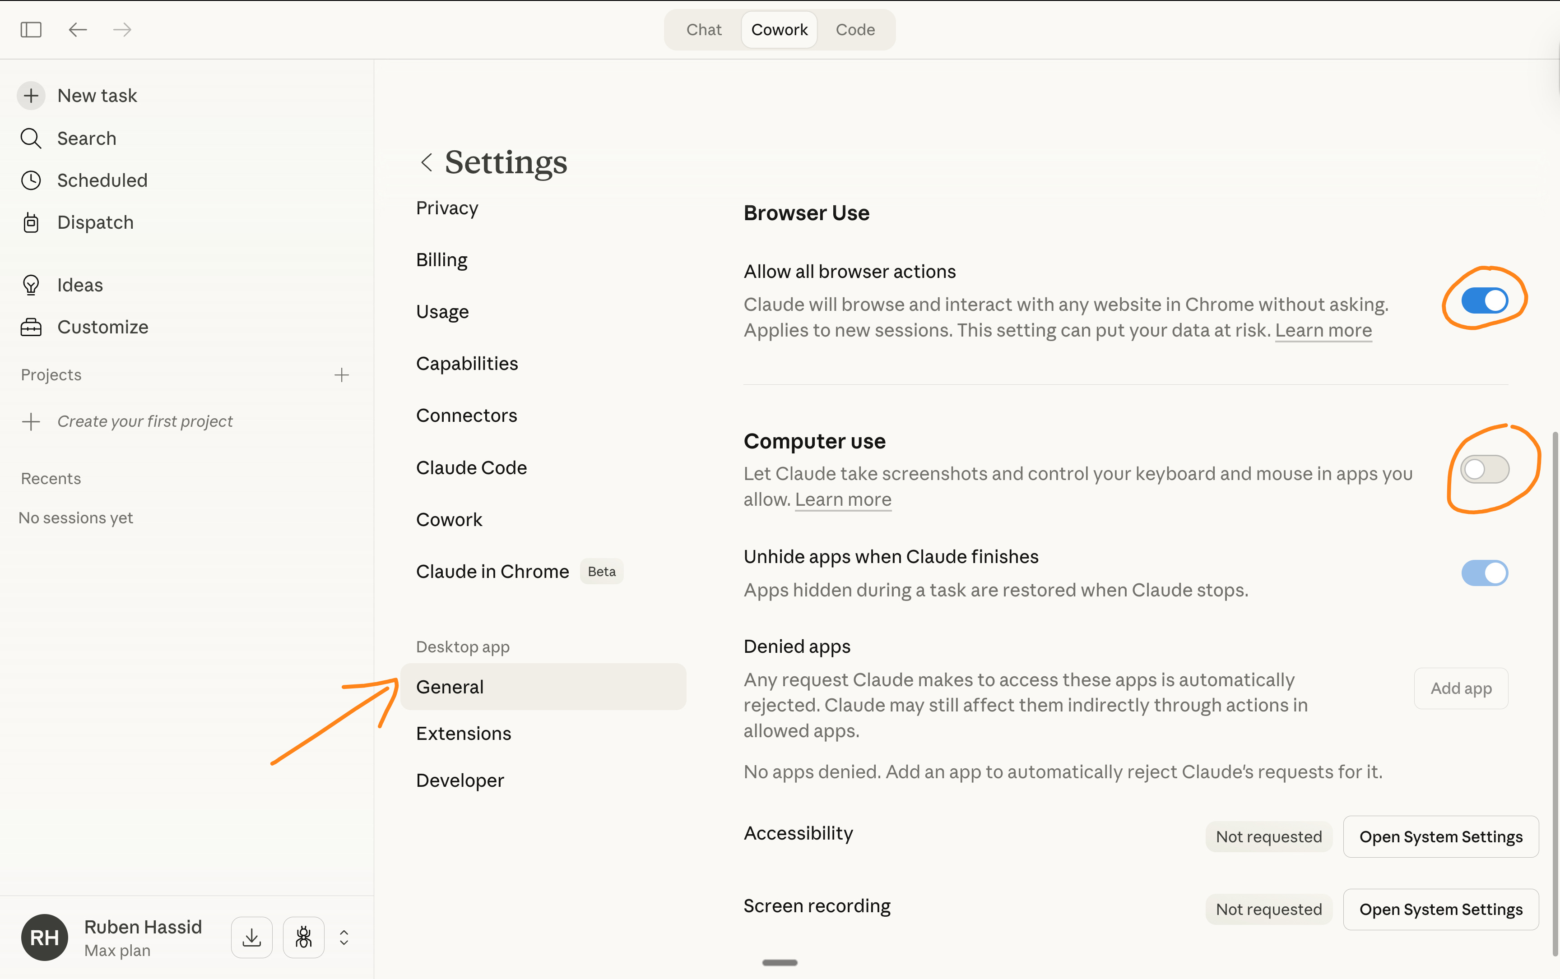
Task: Toggle the sidebar panel icon
Action: (31, 30)
